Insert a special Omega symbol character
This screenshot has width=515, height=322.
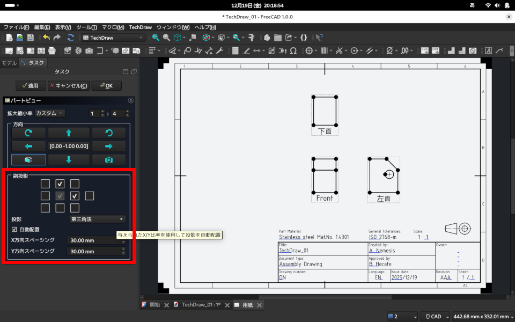[293, 50]
